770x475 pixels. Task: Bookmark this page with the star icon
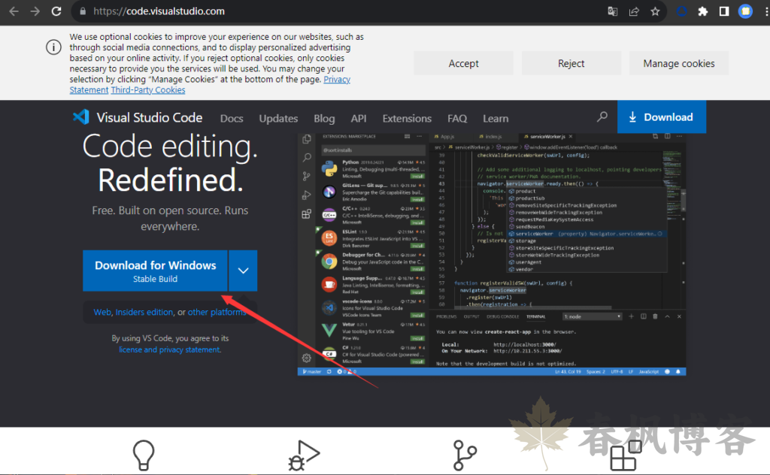(x=655, y=11)
